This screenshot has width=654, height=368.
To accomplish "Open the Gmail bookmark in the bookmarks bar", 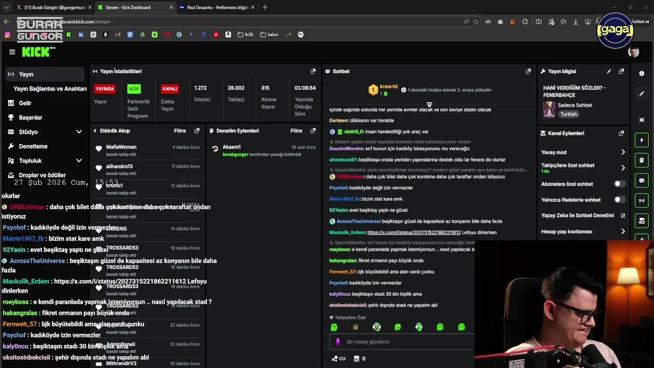I will [x=118, y=35].
